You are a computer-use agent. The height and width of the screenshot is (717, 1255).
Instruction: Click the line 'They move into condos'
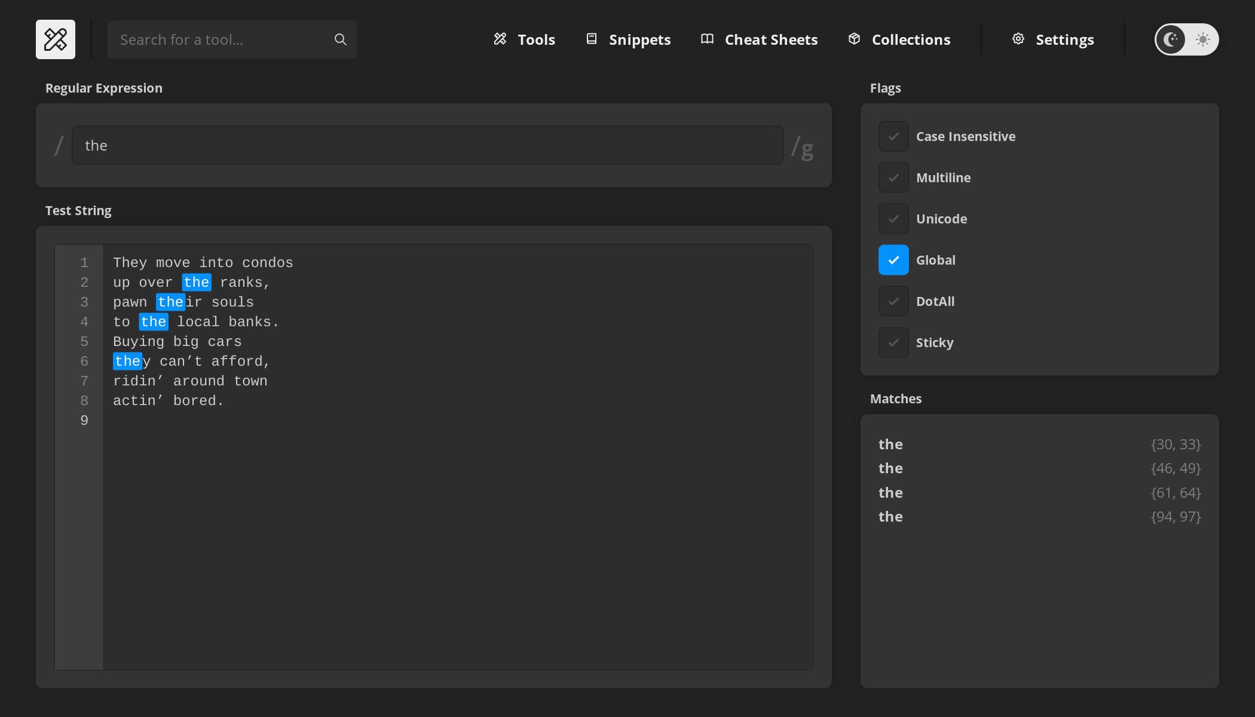203,263
